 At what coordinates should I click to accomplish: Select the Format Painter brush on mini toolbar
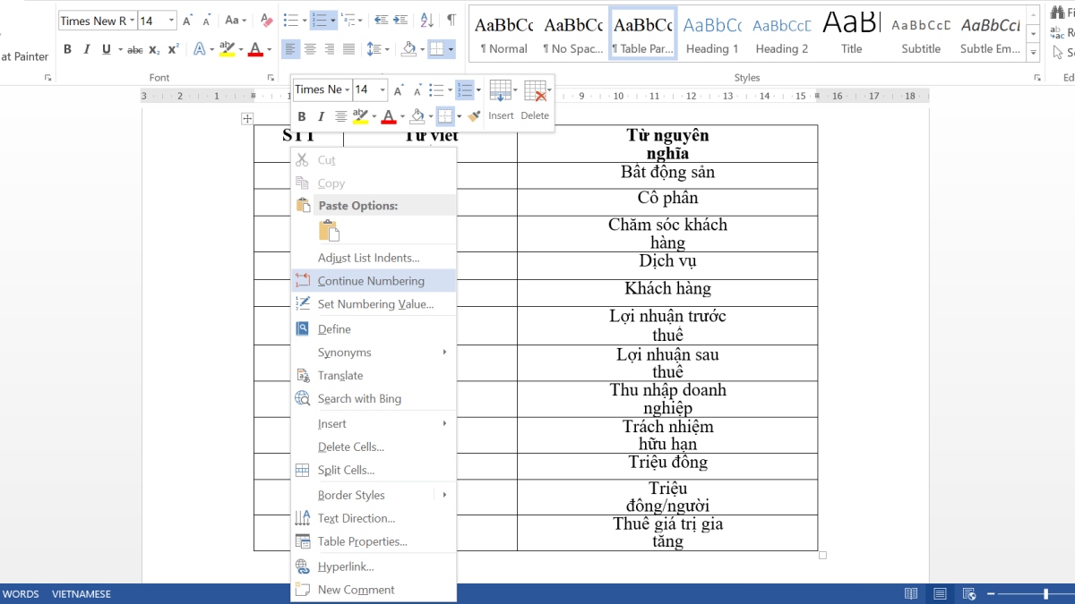click(x=474, y=115)
